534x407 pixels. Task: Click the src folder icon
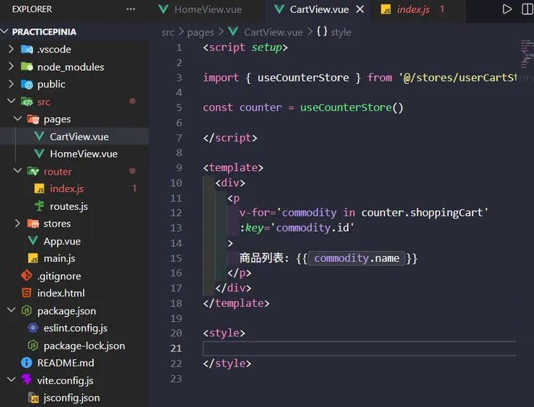(x=27, y=102)
